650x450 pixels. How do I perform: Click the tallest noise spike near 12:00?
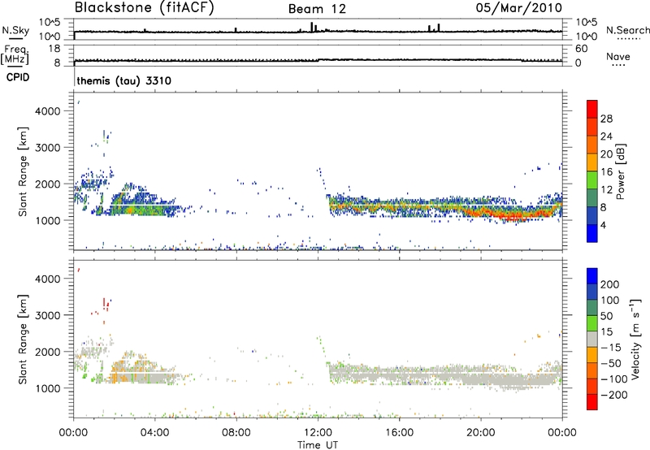[x=312, y=27]
